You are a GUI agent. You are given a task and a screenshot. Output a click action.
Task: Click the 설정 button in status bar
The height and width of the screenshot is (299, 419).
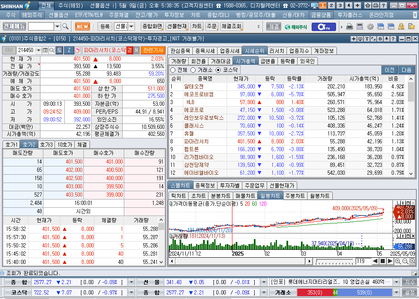(410, 292)
